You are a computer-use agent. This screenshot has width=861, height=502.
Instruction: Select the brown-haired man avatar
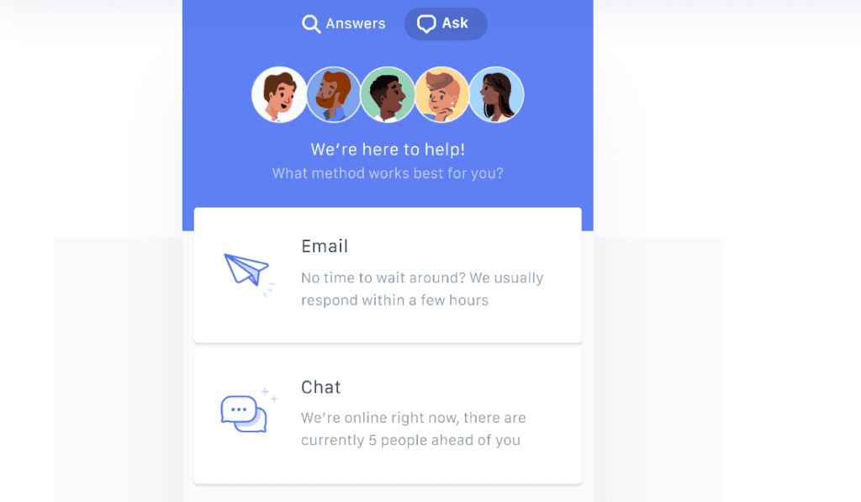279,94
